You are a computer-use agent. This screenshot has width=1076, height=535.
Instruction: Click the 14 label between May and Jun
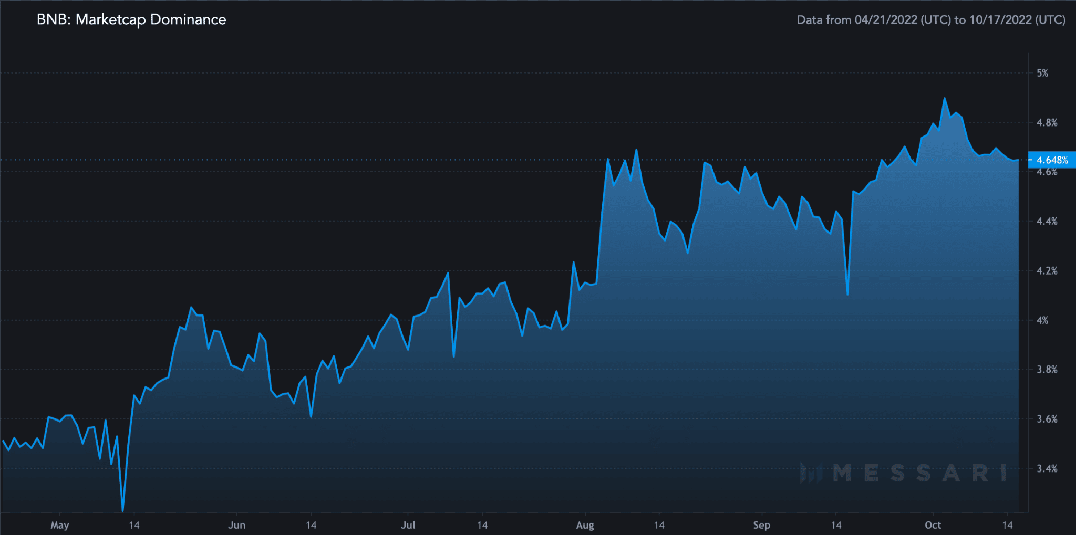(134, 525)
